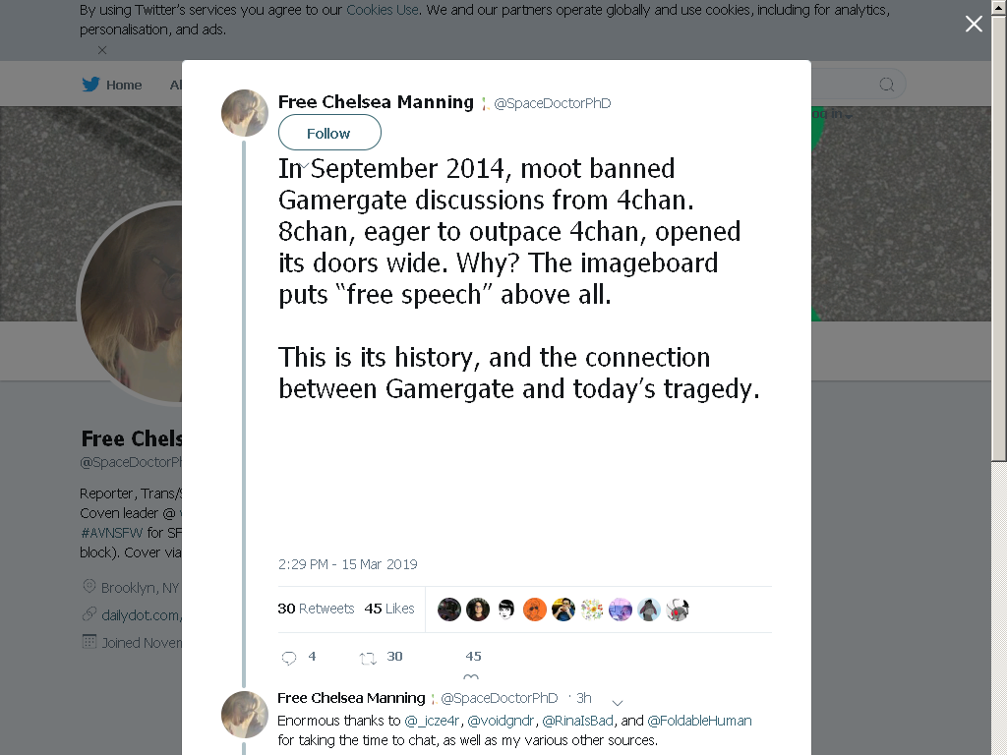
Task: View the 45 Likes list
Action: (389, 608)
